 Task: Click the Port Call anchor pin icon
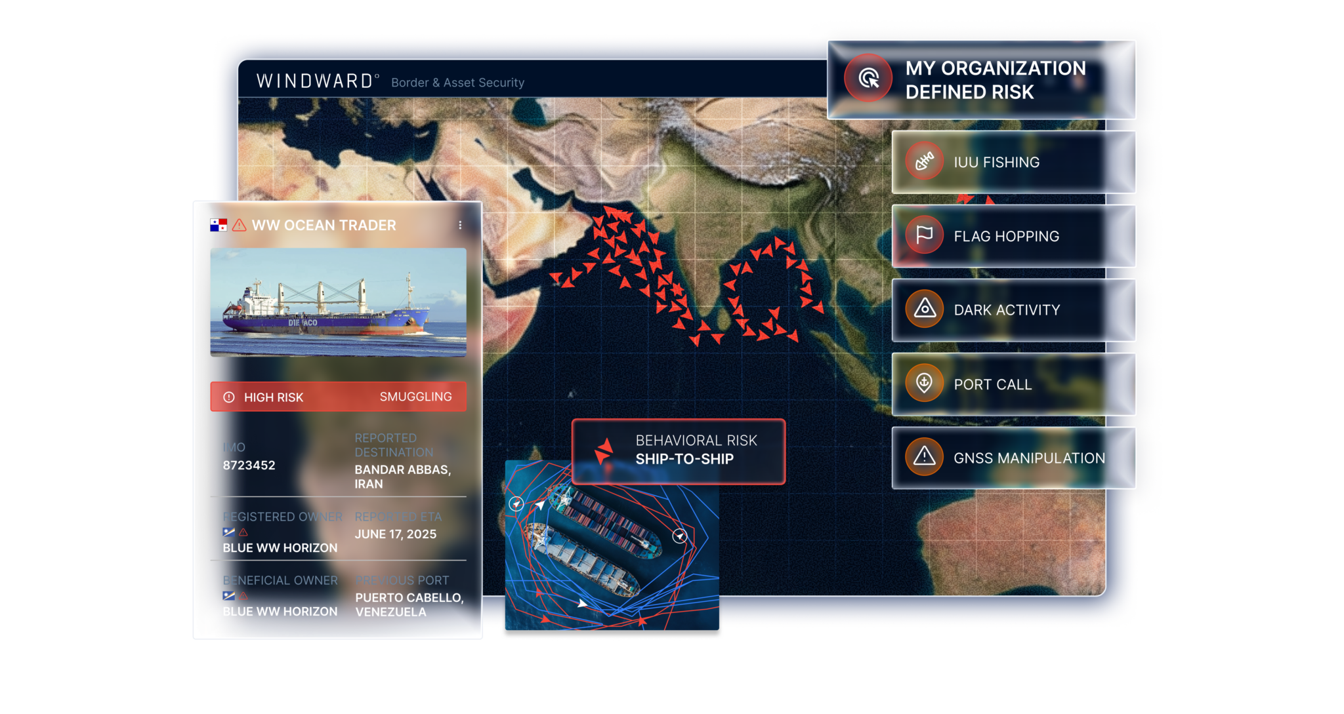pos(923,384)
